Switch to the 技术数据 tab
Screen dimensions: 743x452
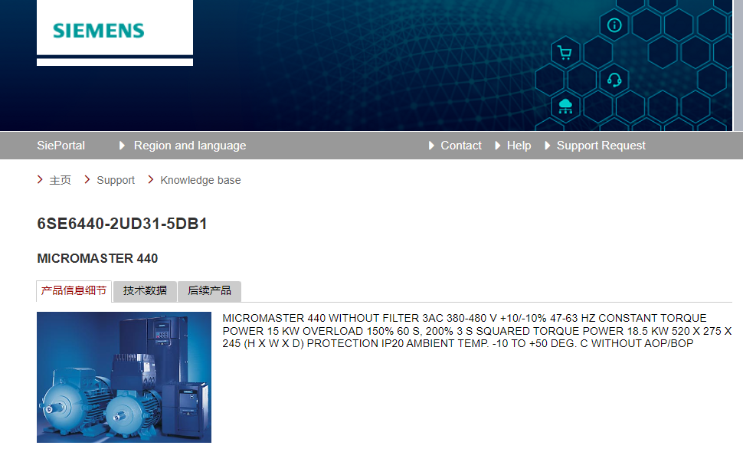click(x=145, y=291)
